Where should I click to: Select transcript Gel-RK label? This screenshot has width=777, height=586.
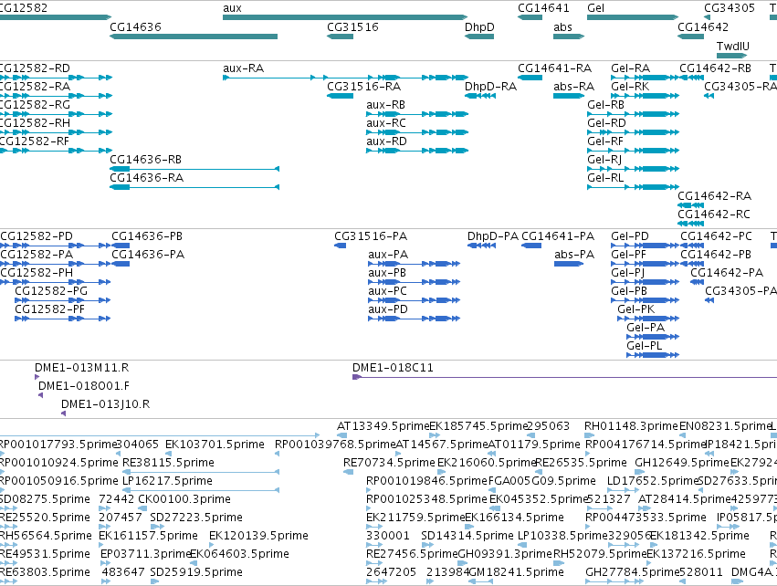[630, 86]
